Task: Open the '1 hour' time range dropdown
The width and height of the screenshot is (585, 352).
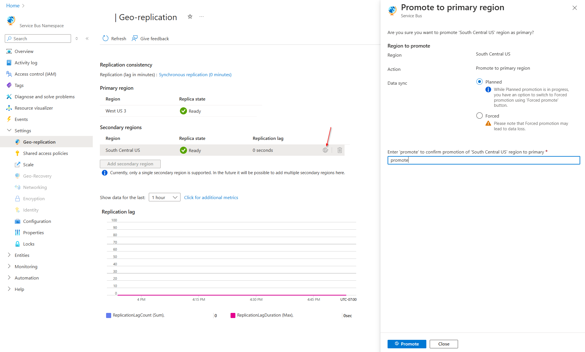Action: pyautogui.click(x=164, y=197)
